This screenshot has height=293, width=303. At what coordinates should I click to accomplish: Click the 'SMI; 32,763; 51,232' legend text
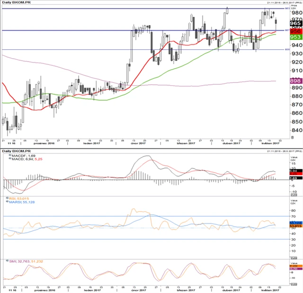26,261
